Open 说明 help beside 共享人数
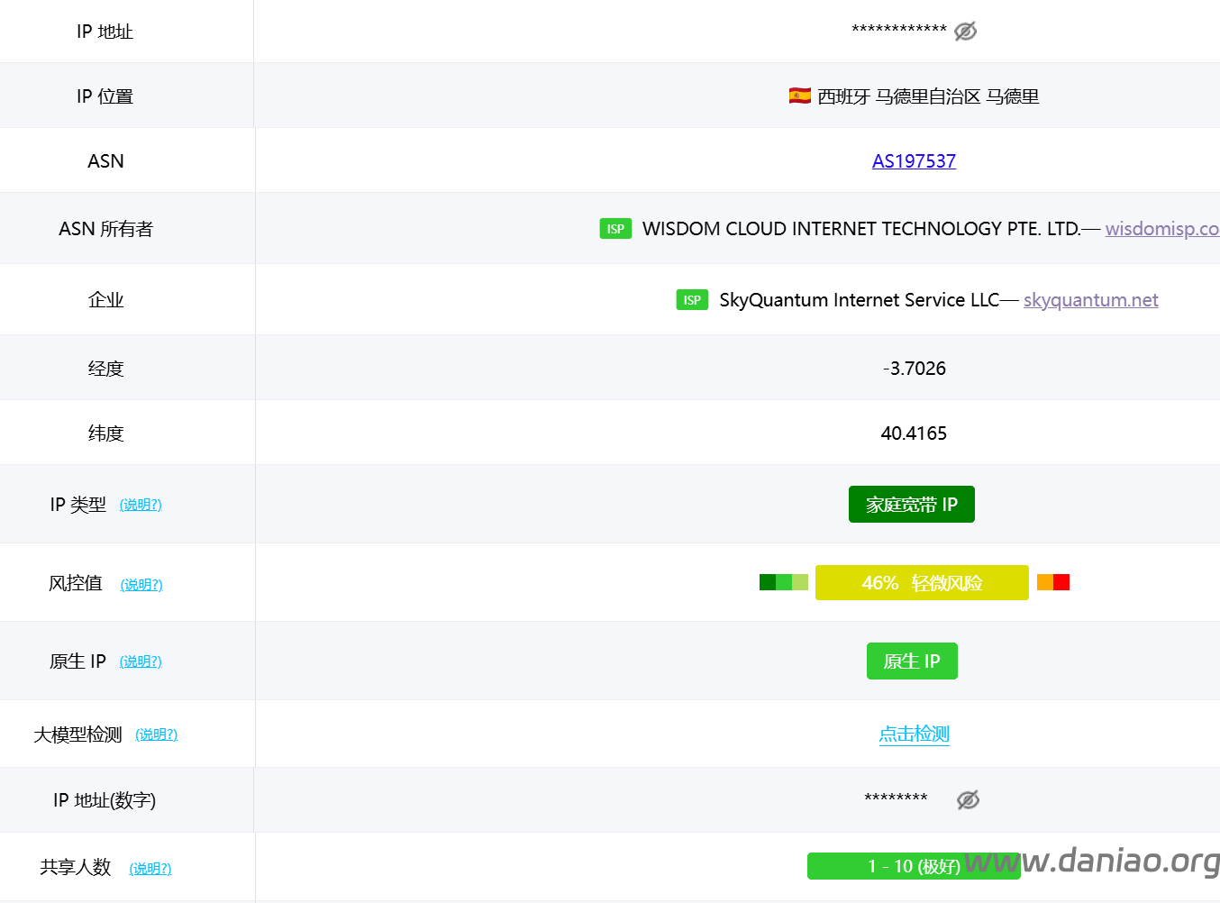Screen dimensions: 1220x903 click(150, 868)
